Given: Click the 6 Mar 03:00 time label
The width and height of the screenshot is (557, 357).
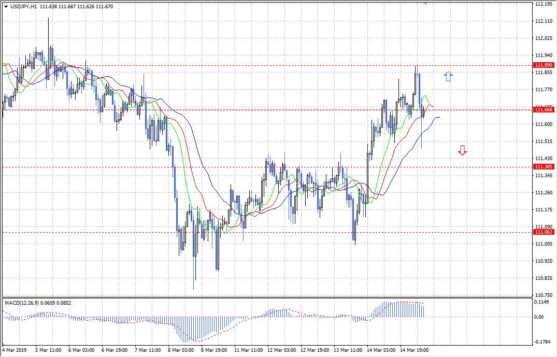Looking at the screenshot, I should pyautogui.click(x=81, y=350).
